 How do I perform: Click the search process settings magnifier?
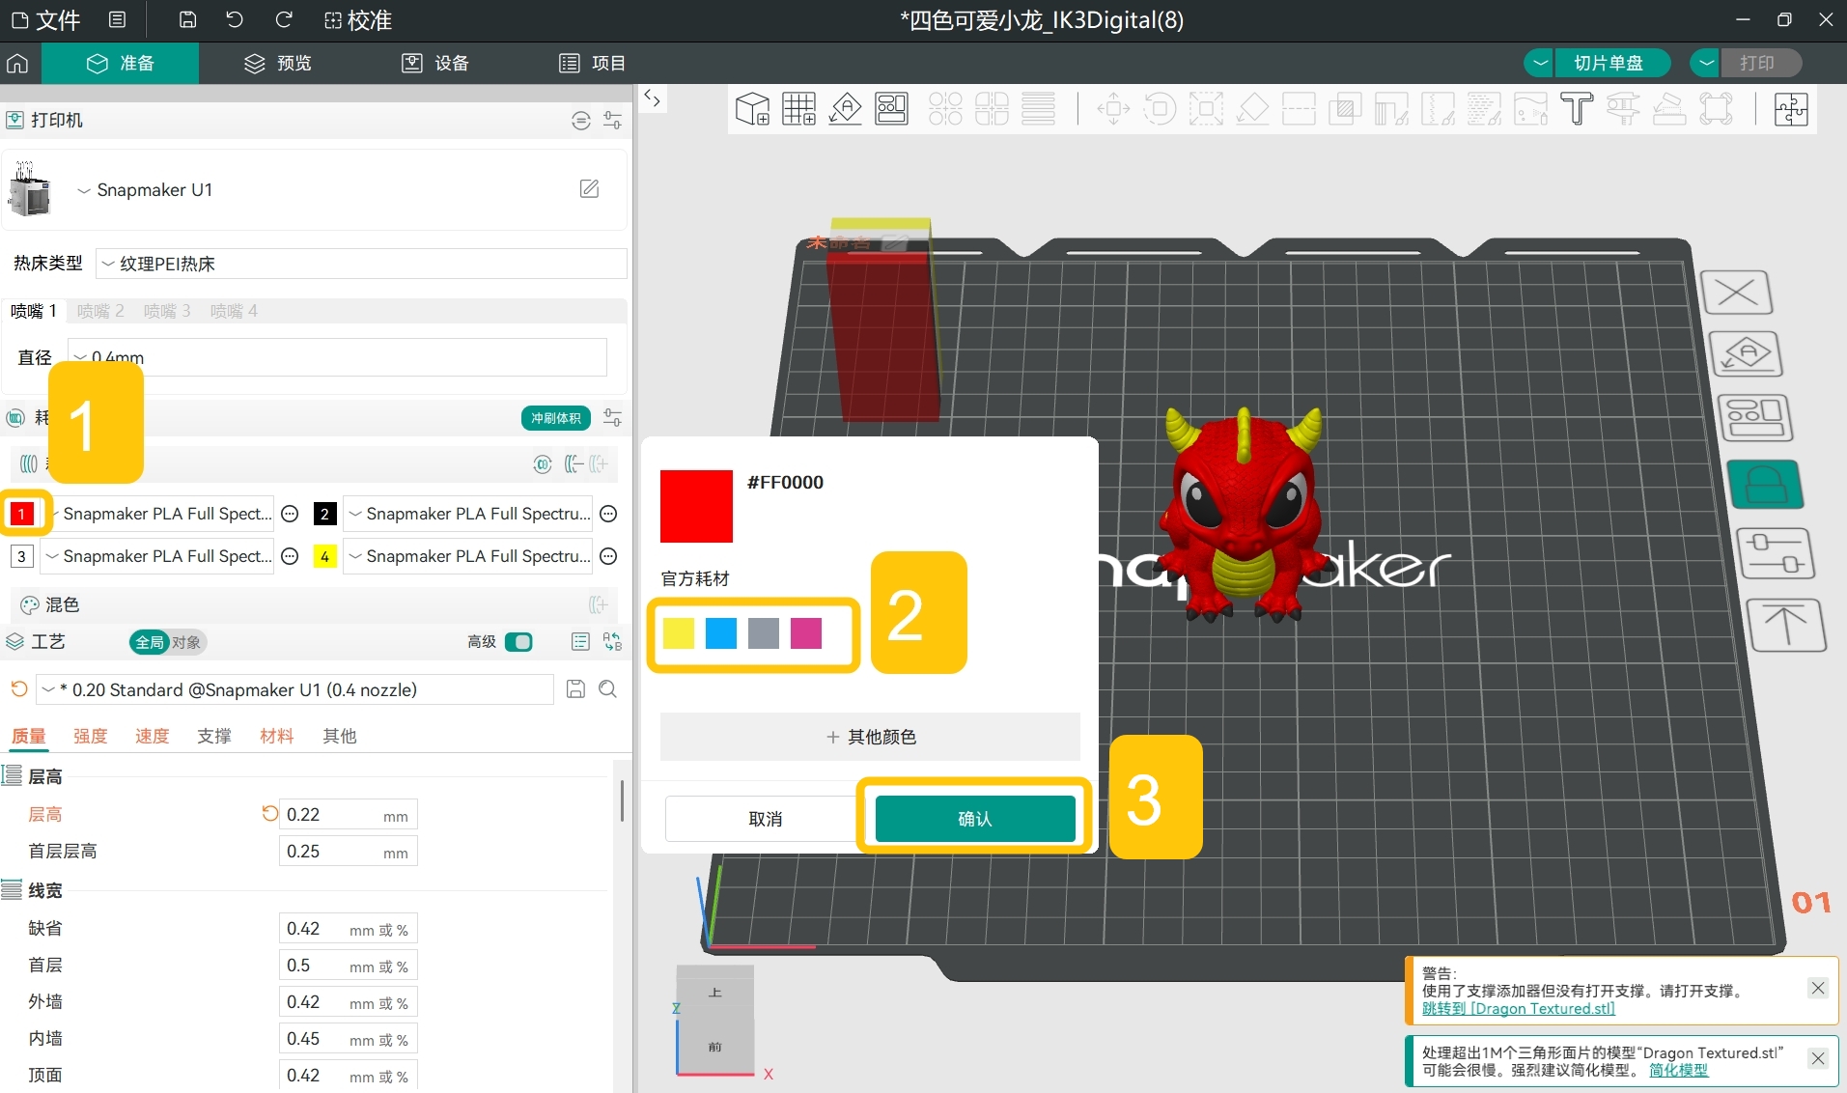click(x=607, y=689)
